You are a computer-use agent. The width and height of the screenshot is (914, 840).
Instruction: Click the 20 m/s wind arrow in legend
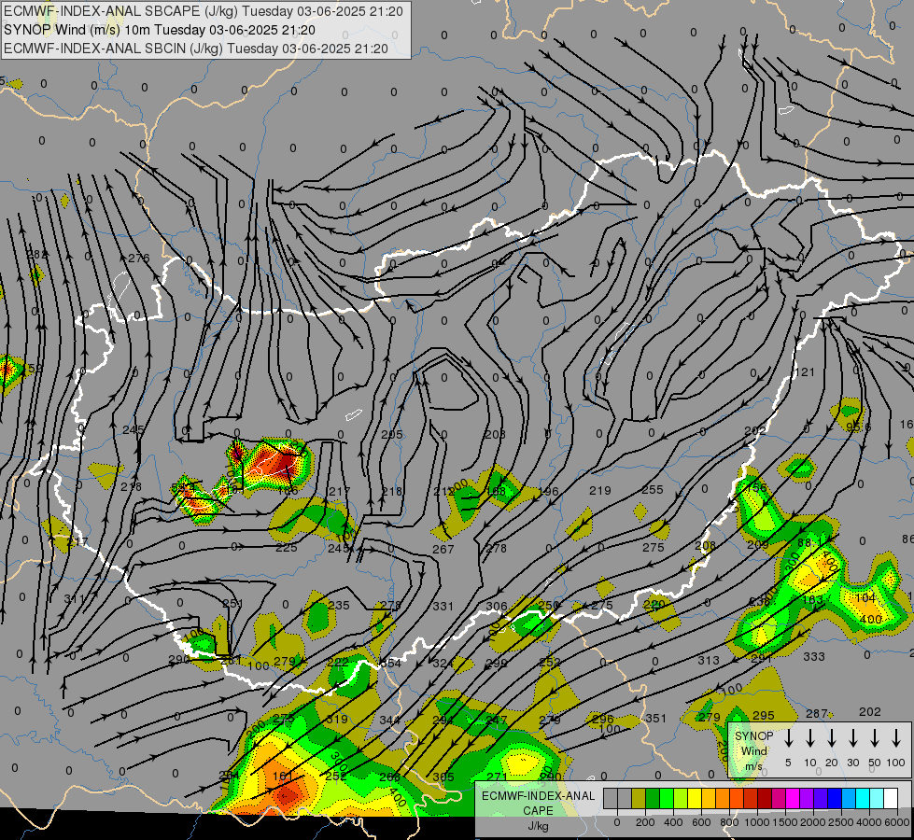(831, 738)
